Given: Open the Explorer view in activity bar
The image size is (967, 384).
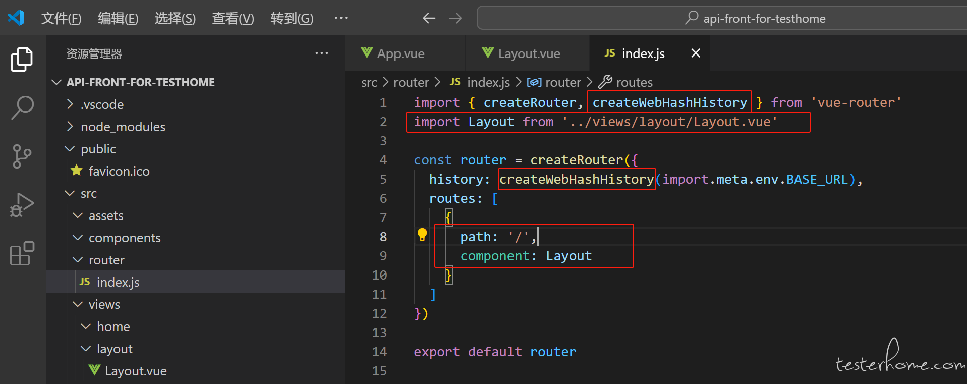Looking at the screenshot, I should click(x=22, y=60).
